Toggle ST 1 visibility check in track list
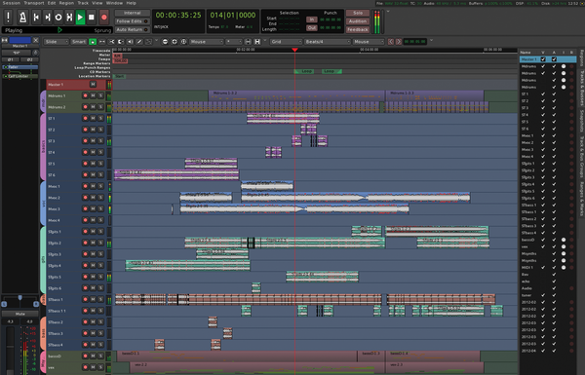This screenshot has width=585, height=375. point(543,94)
